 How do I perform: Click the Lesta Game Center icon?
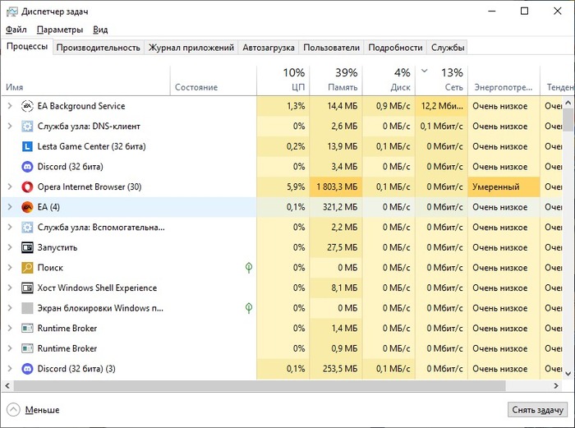coord(27,146)
